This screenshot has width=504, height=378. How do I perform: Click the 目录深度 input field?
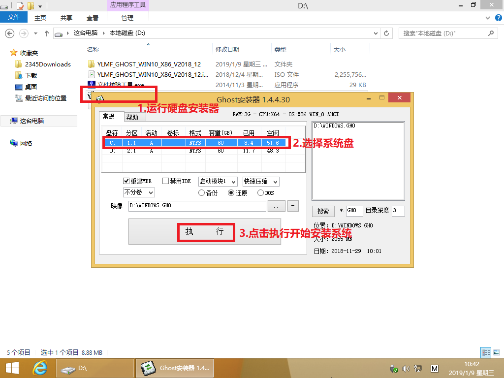[x=398, y=211]
